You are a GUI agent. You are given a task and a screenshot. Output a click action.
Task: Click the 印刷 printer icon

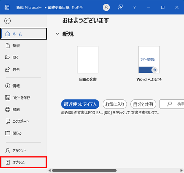coord(8,109)
